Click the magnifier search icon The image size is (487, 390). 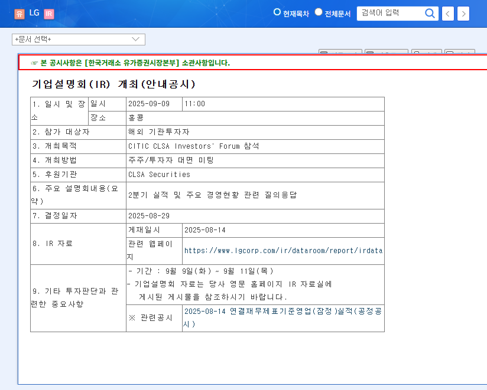[430, 14]
